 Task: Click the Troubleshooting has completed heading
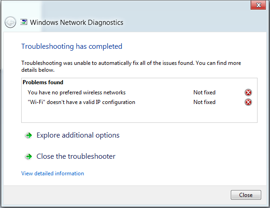[x=72, y=46]
